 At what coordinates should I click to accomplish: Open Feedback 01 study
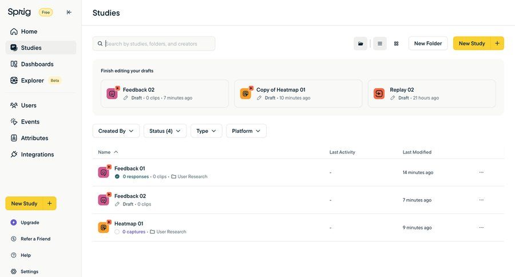(130, 169)
